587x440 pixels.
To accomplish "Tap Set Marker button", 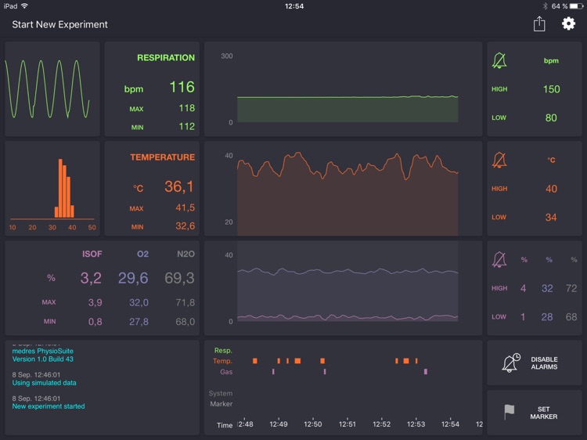I will (x=535, y=413).
